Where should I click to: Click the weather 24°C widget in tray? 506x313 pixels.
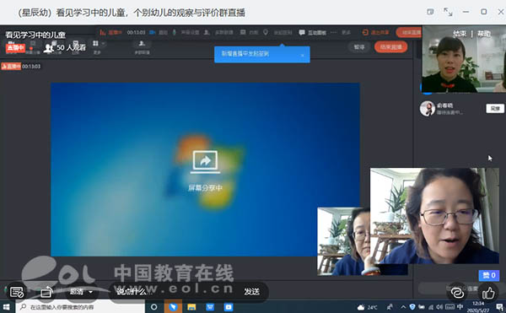click(367, 307)
